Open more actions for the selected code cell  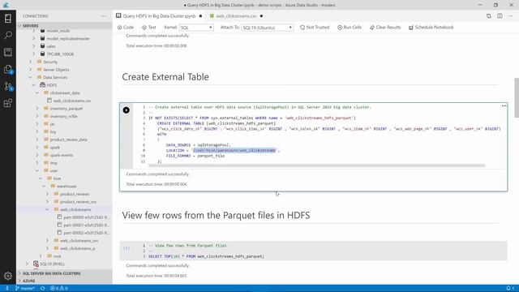504,106
